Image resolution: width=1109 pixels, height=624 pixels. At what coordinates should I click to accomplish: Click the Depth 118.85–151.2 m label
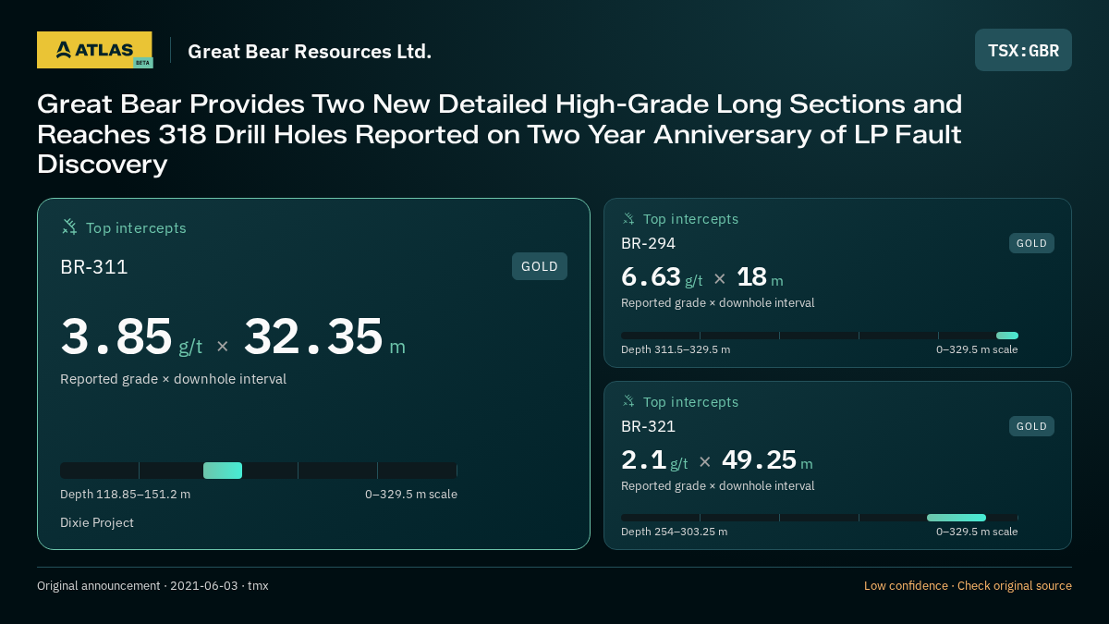[x=125, y=494]
